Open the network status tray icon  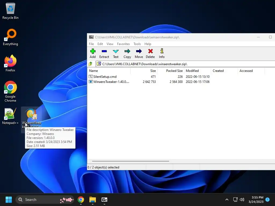click(x=235, y=200)
